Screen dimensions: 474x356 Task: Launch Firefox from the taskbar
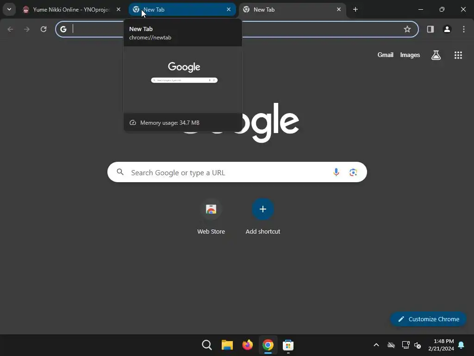pos(248,345)
